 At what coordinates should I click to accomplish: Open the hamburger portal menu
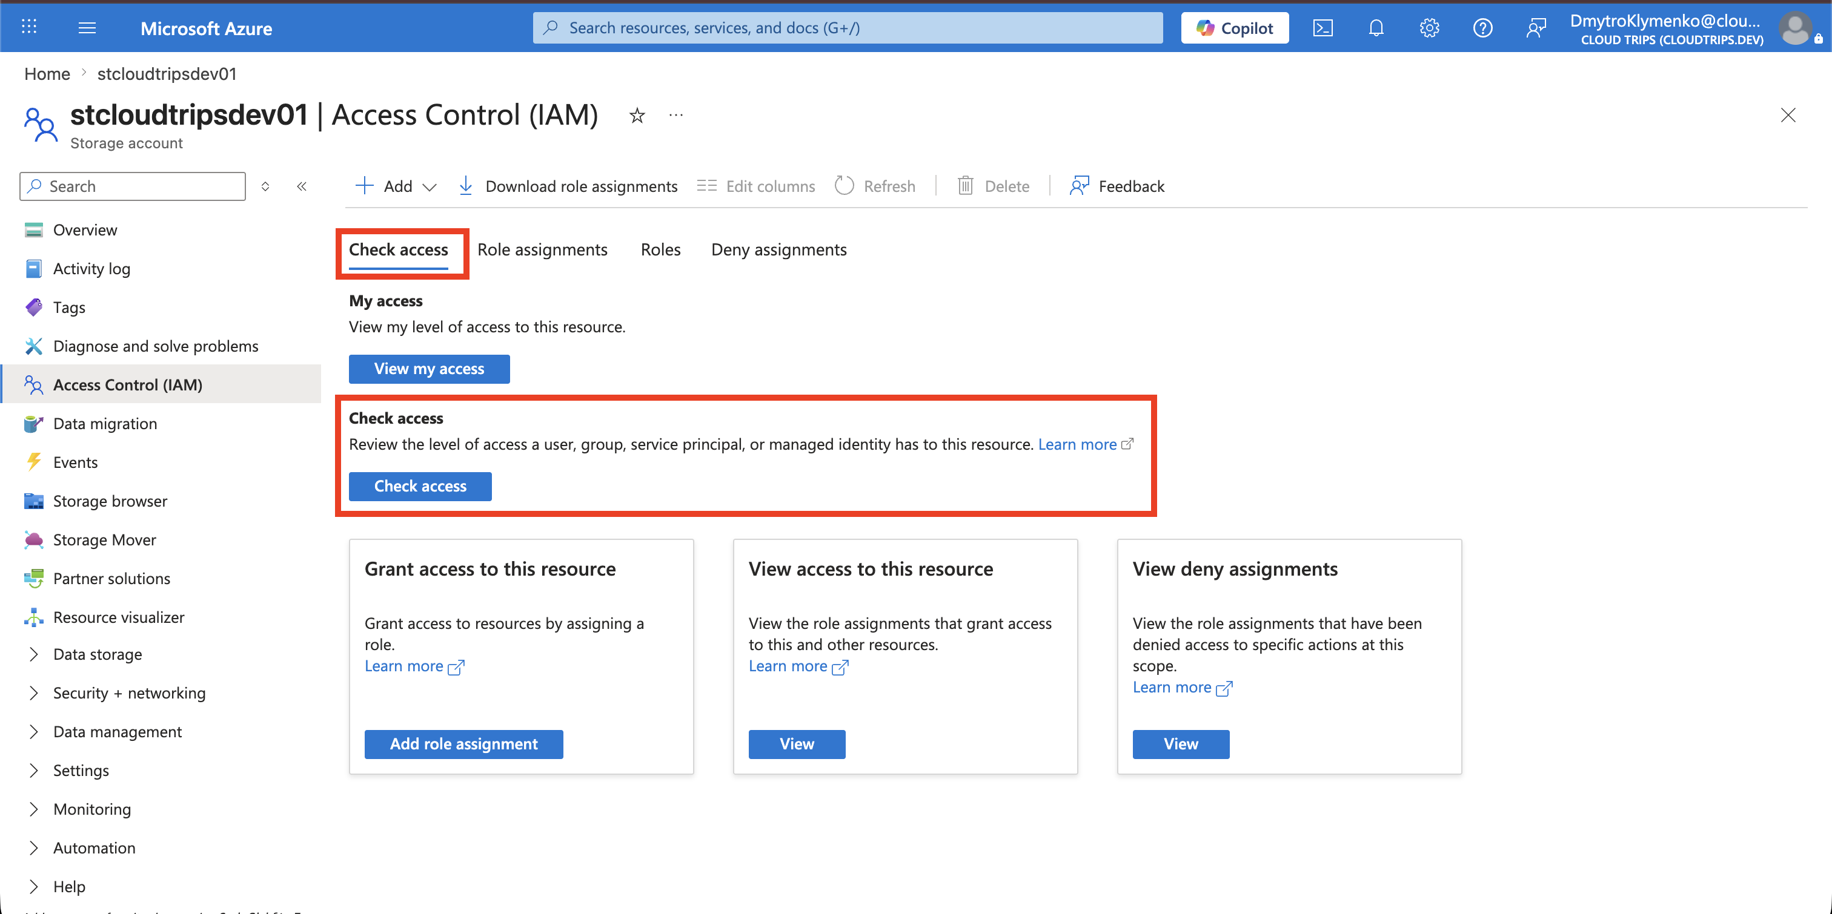pyautogui.click(x=87, y=28)
